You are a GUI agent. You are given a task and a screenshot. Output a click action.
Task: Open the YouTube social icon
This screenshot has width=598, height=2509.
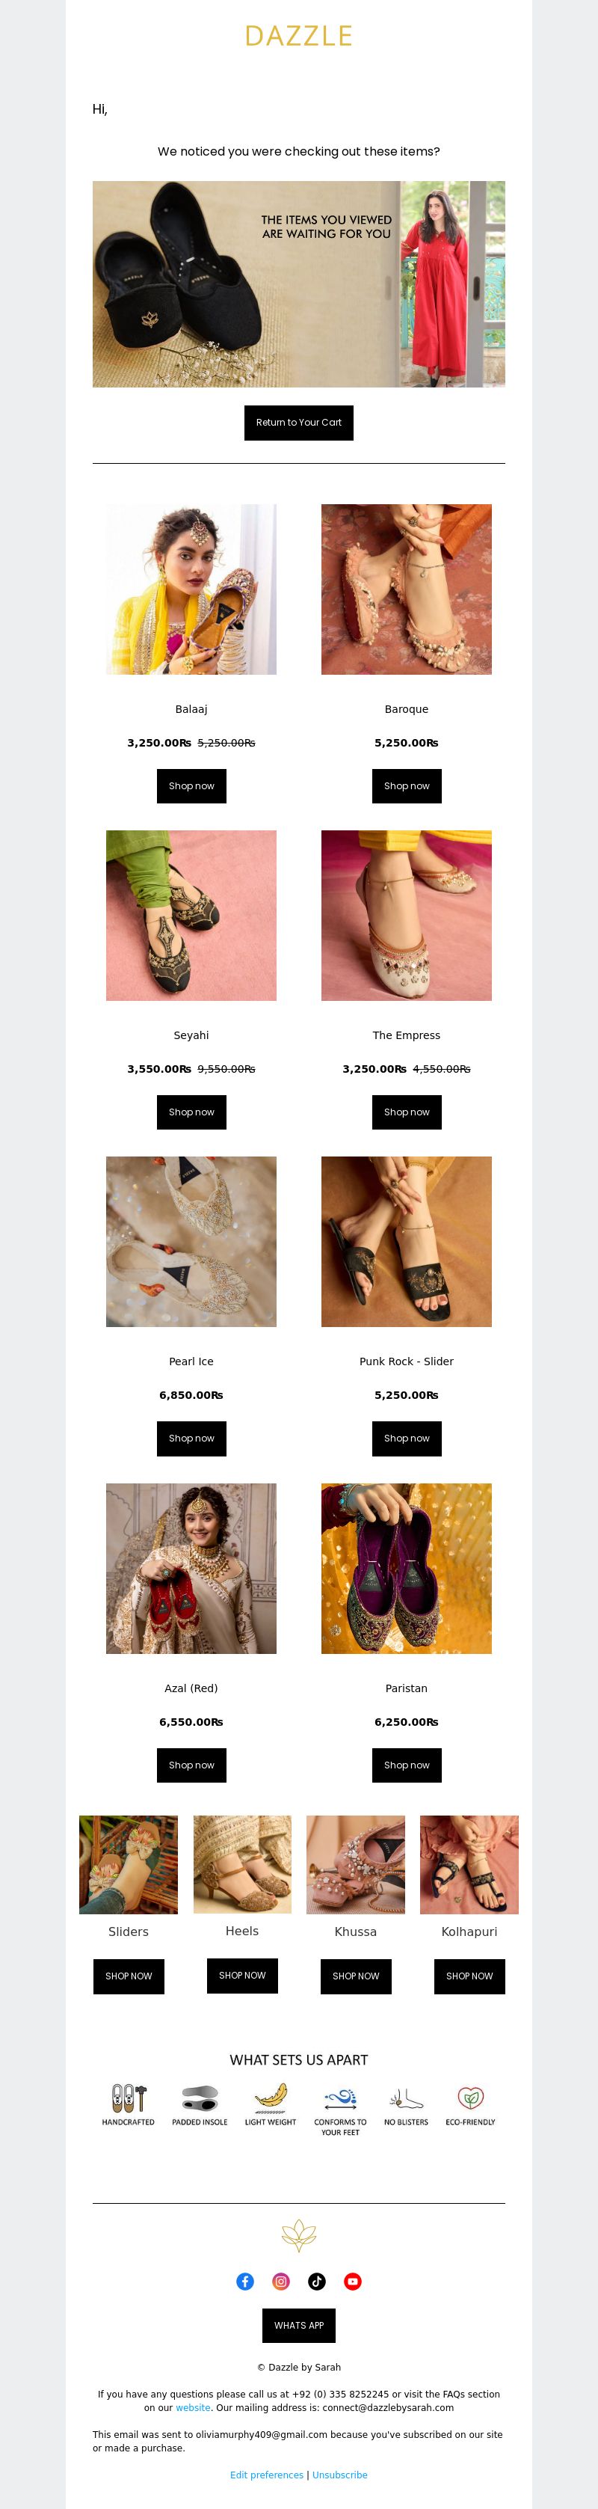353,2281
